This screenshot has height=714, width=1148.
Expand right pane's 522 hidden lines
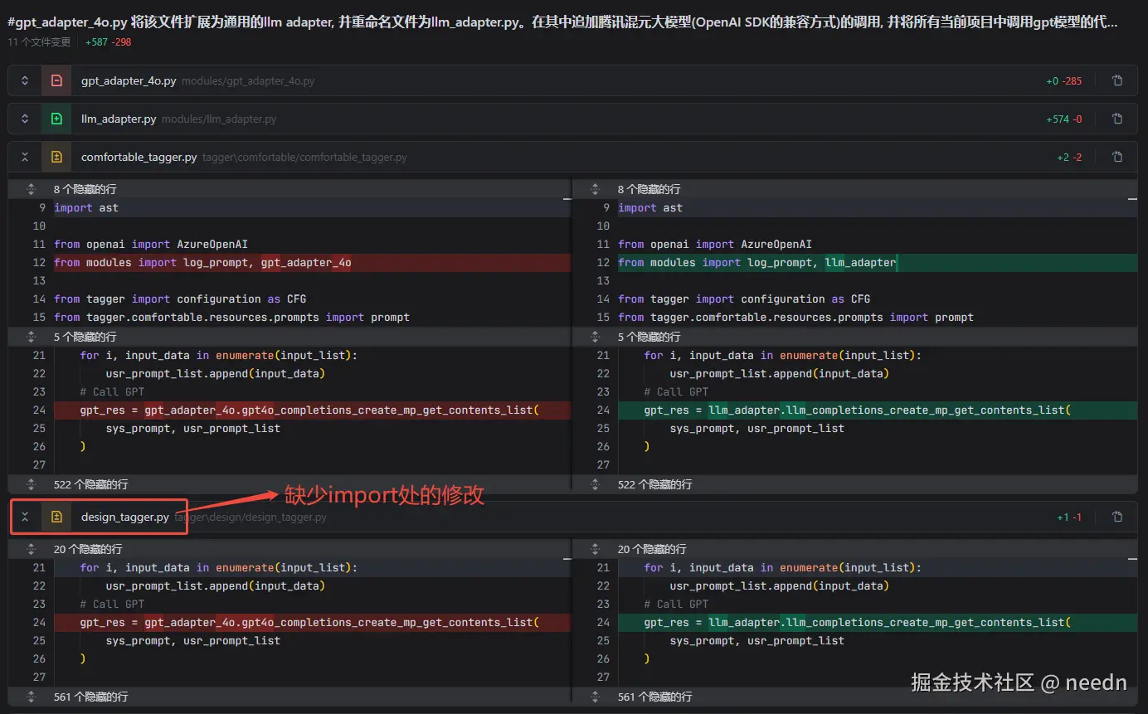point(595,484)
